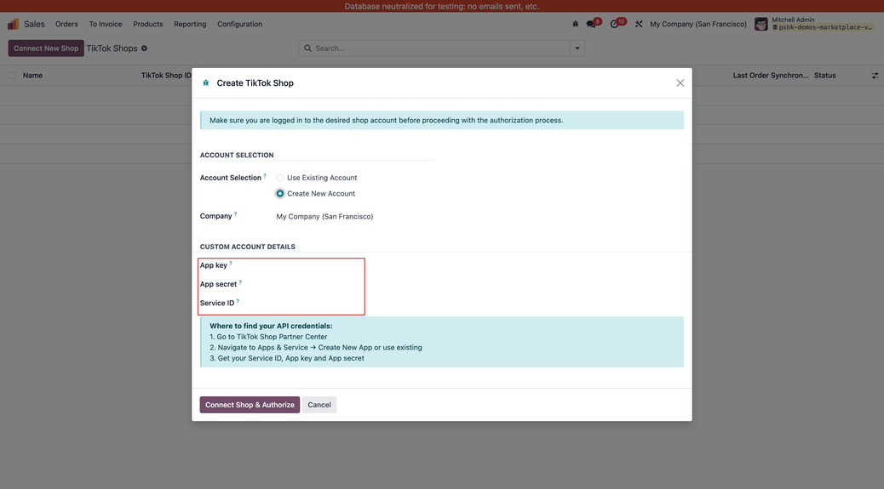Open the conversations messages icon

tap(593, 24)
